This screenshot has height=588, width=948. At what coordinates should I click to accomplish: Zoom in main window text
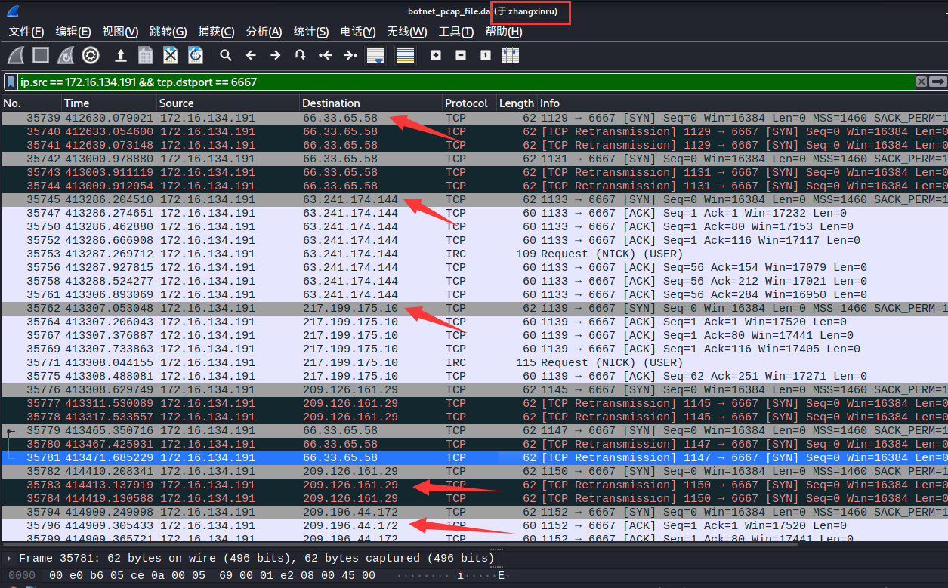tap(436, 55)
